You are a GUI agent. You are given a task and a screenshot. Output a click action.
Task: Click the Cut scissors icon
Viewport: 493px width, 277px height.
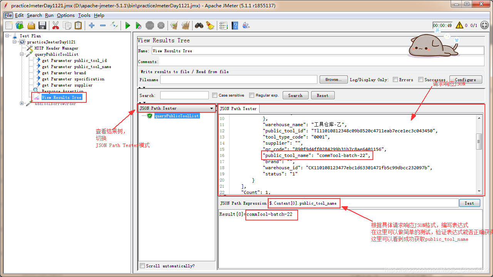(55, 25)
